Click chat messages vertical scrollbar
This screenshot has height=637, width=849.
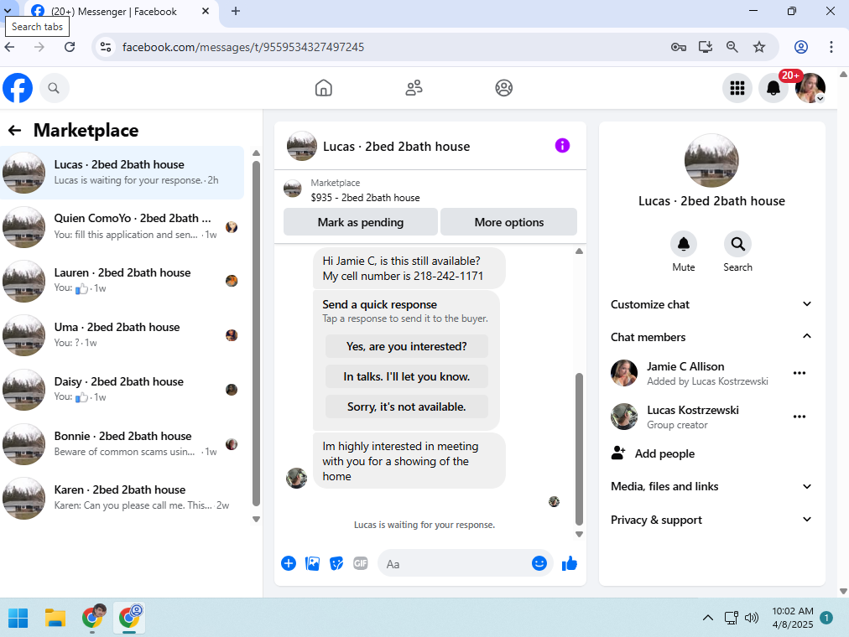[579, 448]
